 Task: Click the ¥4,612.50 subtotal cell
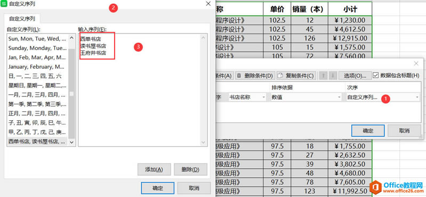click(350, 29)
